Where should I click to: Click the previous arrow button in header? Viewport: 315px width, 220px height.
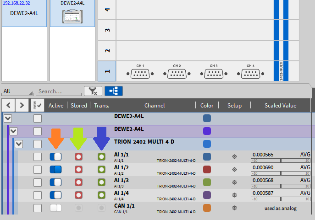[x=8, y=106]
